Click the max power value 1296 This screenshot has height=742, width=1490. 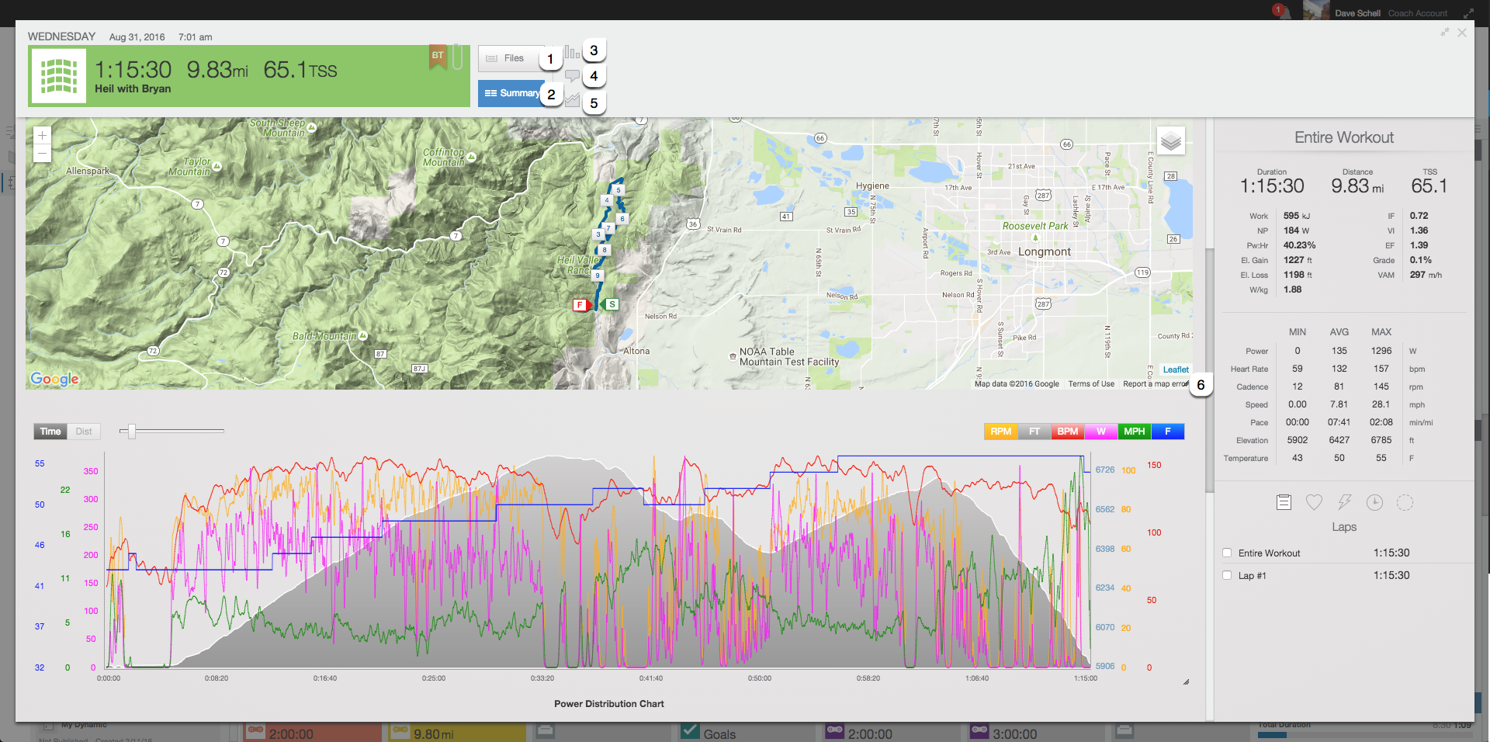click(x=1381, y=351)
